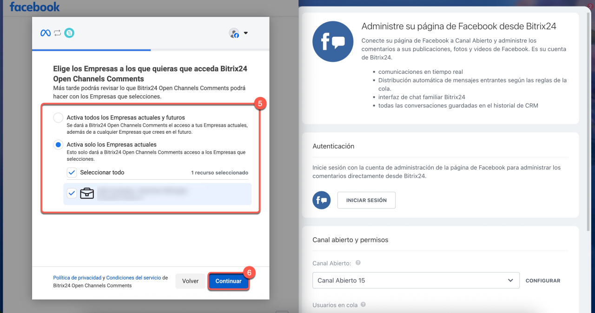This screenshot has height=313, width=595.
Task: Click the Meta logo icon in dialog
Action: tap(46, 33)
